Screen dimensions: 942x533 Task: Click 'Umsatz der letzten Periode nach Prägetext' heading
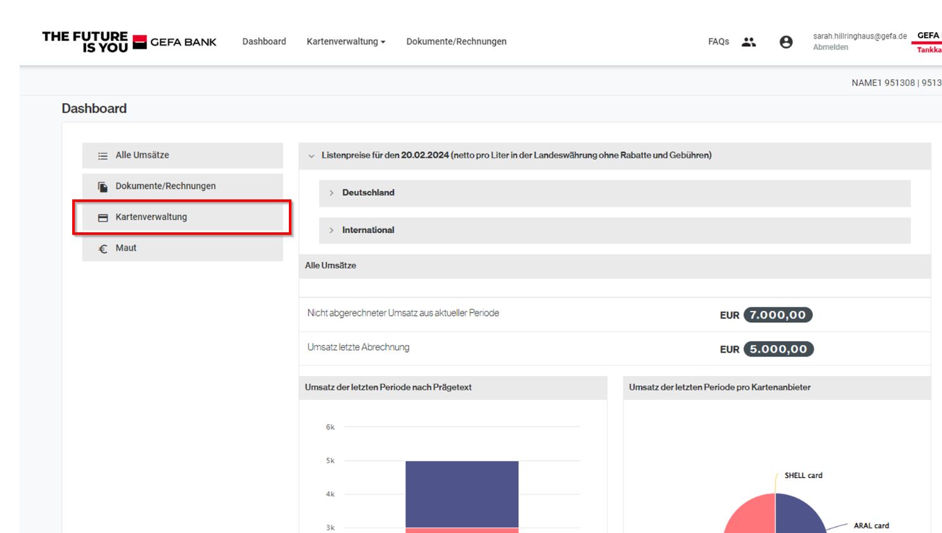point(388,387)
